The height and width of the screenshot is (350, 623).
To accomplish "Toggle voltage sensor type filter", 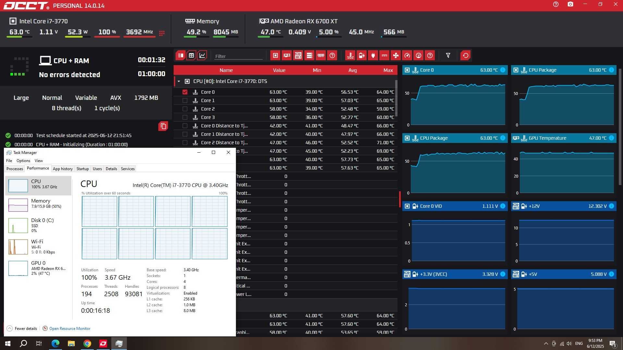I will [x=361, y=55].
